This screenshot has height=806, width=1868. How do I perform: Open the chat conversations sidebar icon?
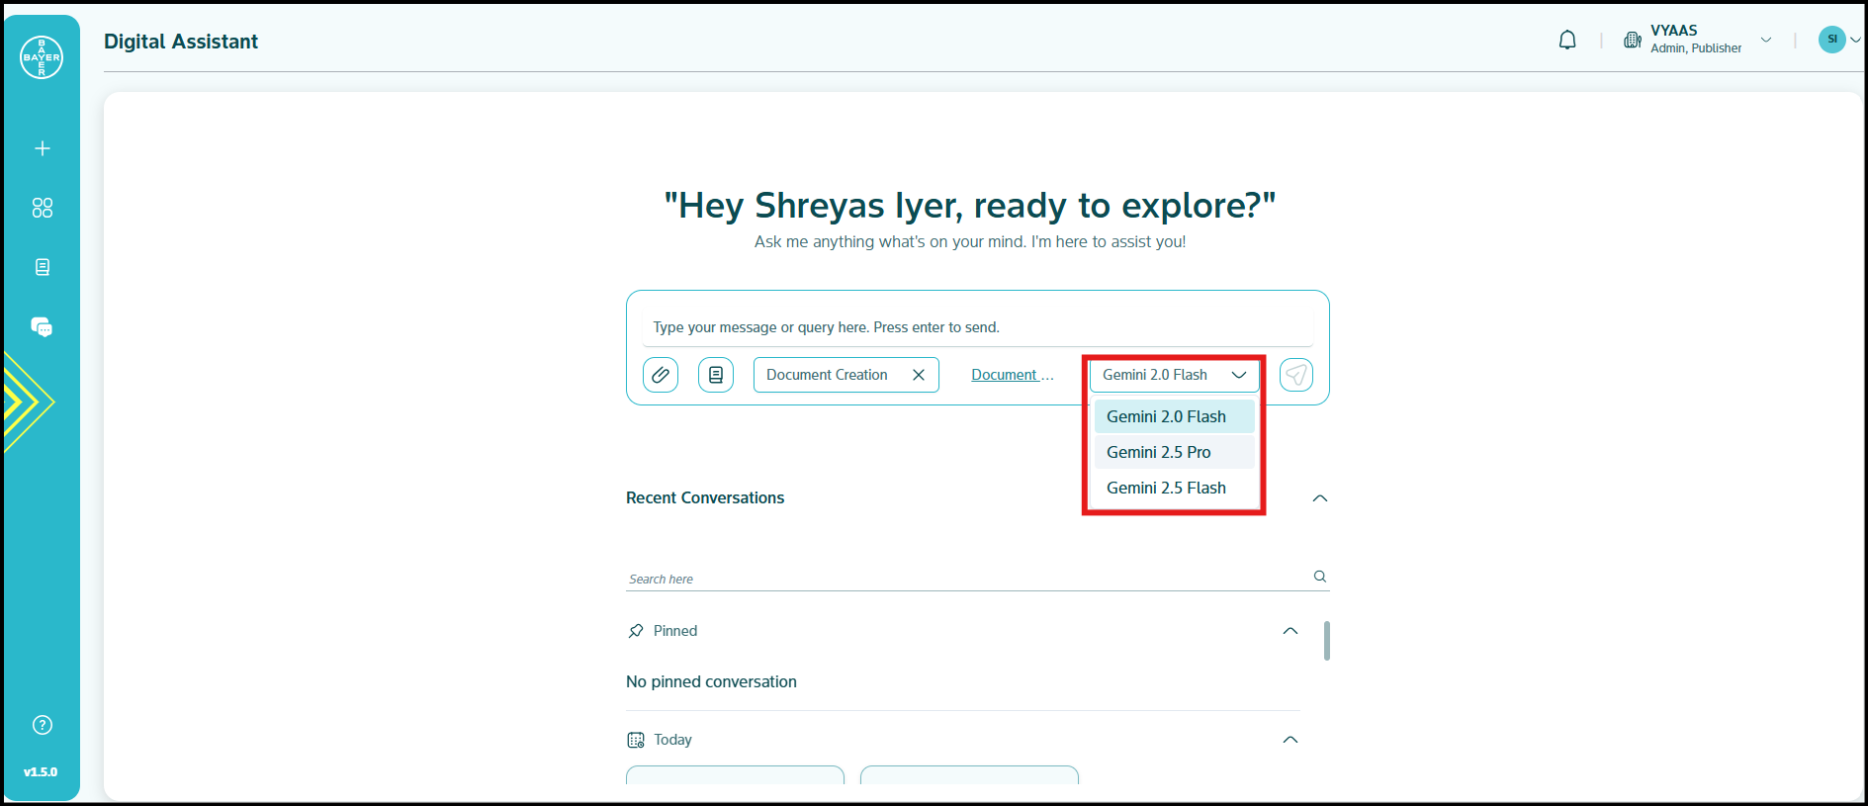tap(42, 327)
